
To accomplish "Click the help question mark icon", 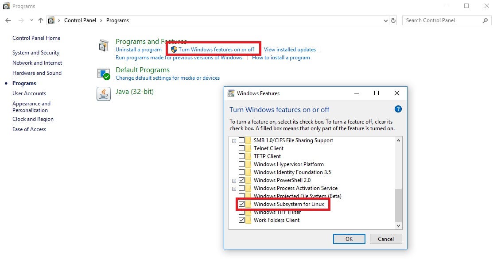I will pyautogui.click(x=398, y=109).
